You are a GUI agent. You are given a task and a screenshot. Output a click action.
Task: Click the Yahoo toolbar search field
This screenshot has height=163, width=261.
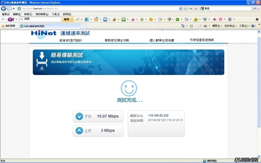pyautogui.click(x=40, y=19)
